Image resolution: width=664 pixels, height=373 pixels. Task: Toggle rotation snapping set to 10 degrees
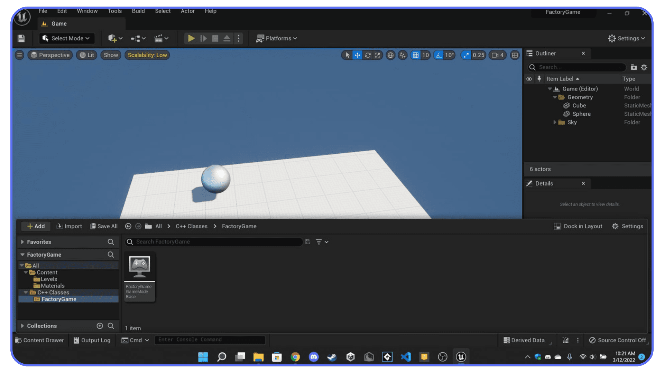[439, 55]
